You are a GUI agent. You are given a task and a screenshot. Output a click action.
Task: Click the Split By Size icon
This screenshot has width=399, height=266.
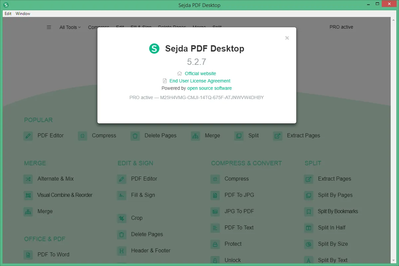pyautogui.click(x=309, y=244)
